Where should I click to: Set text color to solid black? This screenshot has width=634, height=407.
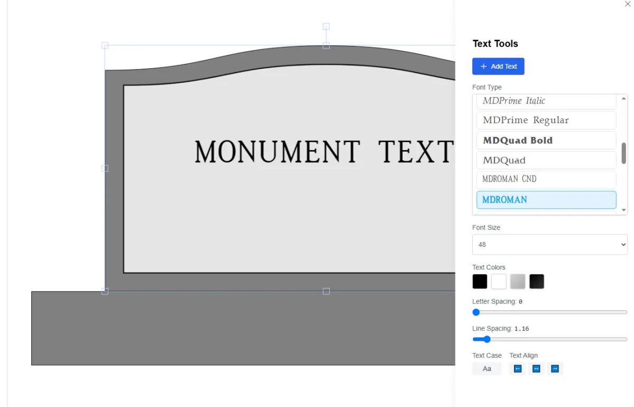[480, 281]
